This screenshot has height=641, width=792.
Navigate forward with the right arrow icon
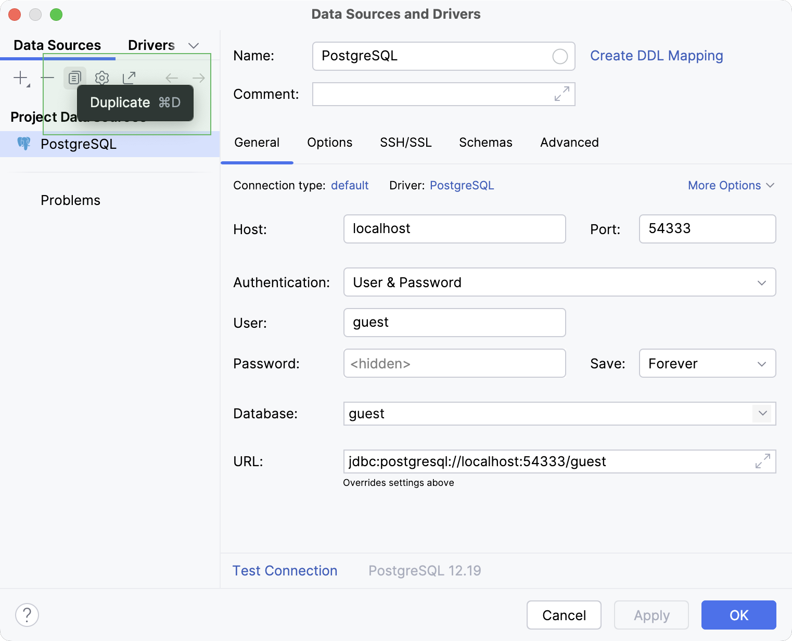(x=198, y=78)
